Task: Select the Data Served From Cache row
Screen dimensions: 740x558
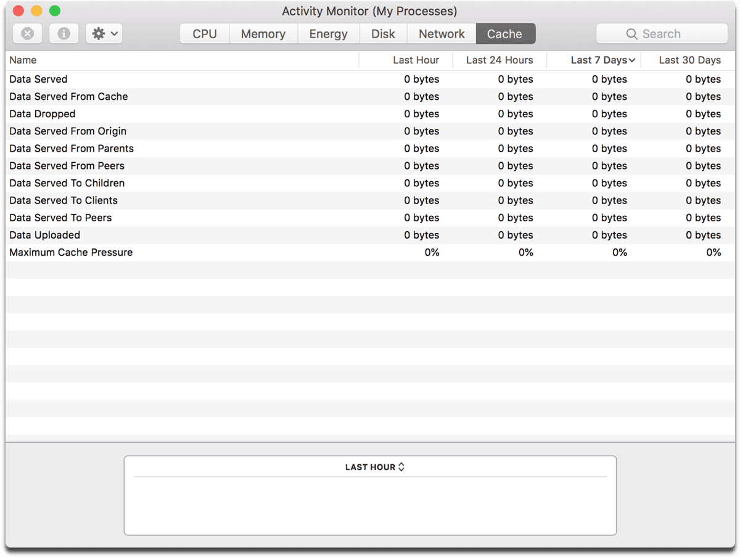Action: click(x=68, y=97)
